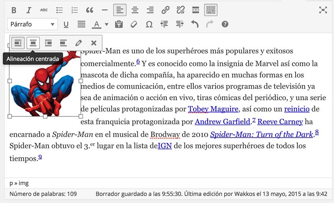Enter distraction-free fullscreen mode

pyautogui.click(x=323, y=10)
